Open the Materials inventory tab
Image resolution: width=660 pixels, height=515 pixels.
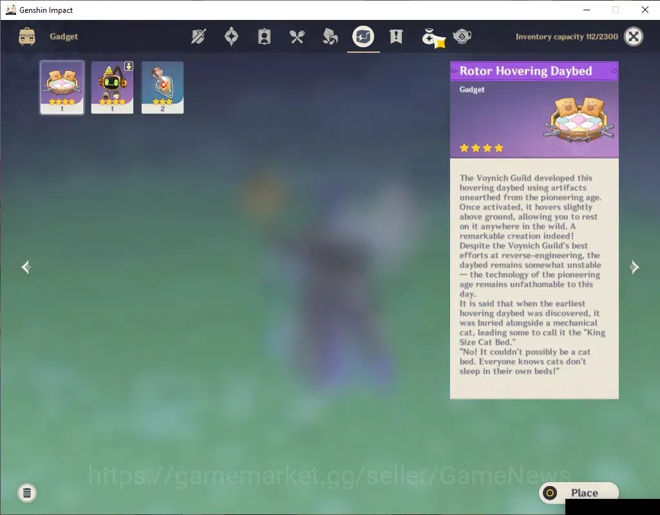[330, 37]
